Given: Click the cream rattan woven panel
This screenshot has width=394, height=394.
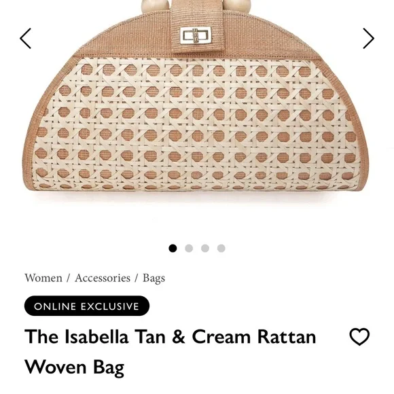Looking at the screenshot, I should coord(196,123).
